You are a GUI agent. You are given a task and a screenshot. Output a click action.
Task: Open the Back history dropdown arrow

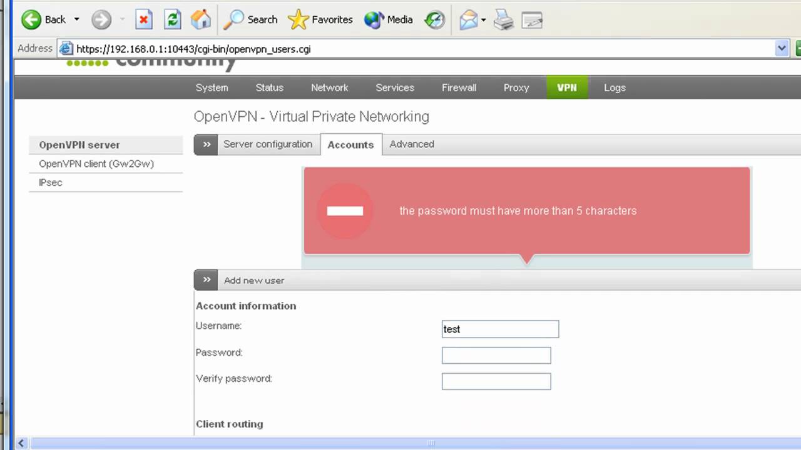[x=76, y=19]
